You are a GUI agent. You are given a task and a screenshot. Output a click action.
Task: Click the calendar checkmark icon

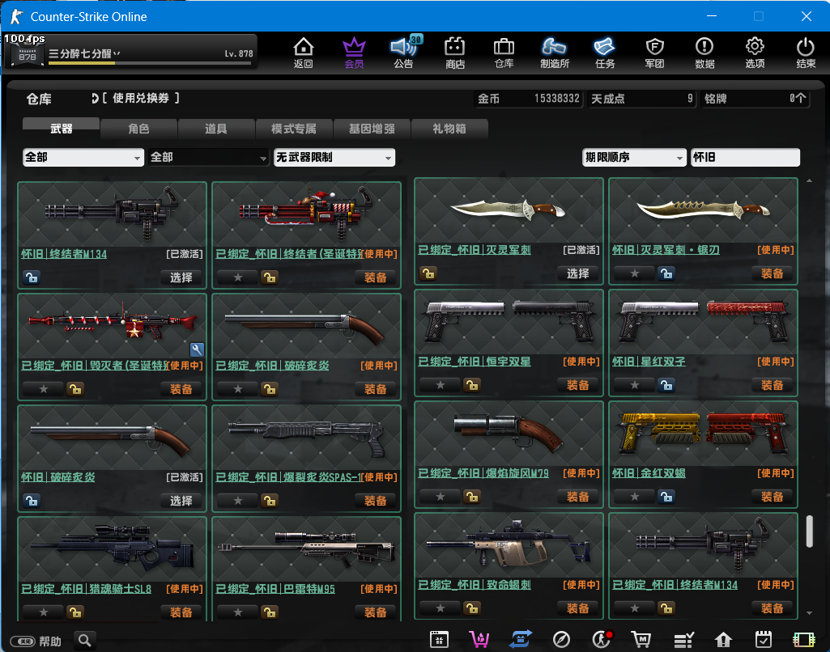point(764,639)
